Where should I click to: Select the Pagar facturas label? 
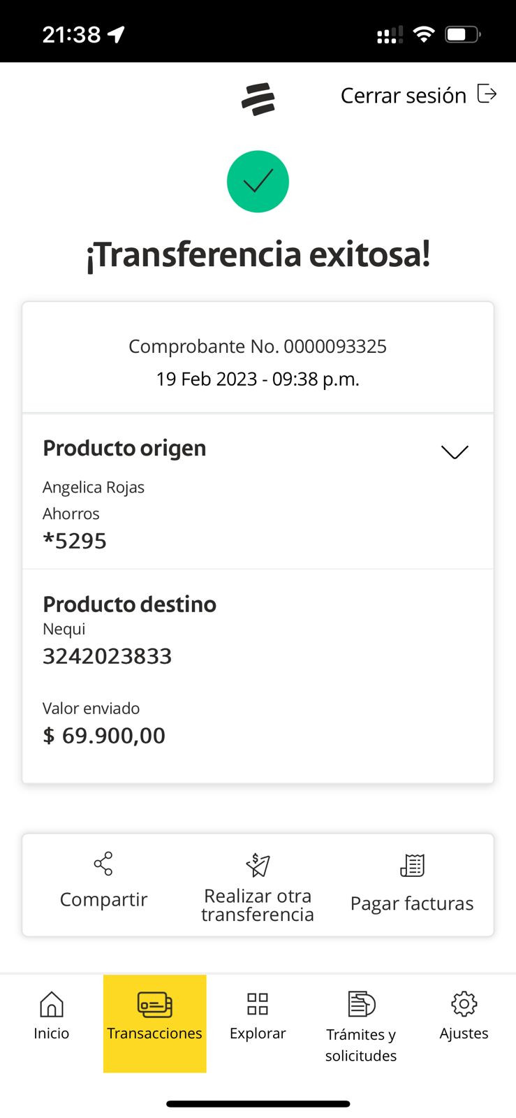click(412, 903)
